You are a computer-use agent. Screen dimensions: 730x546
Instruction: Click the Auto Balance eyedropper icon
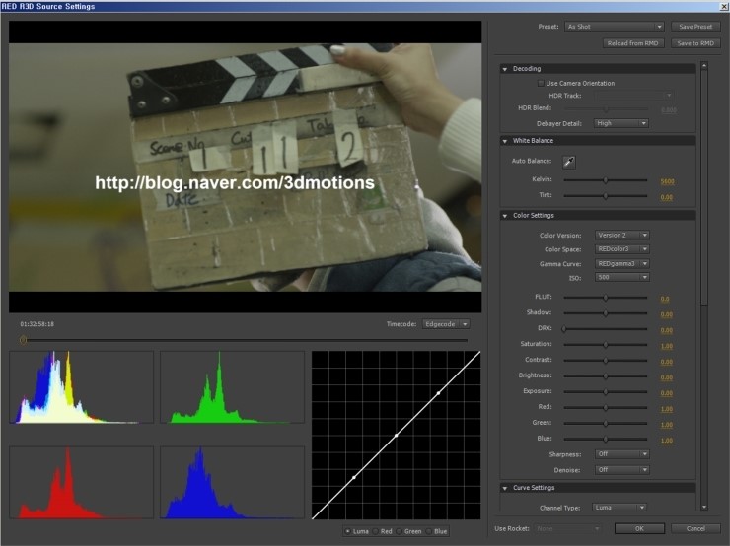[x=570, y=161]
